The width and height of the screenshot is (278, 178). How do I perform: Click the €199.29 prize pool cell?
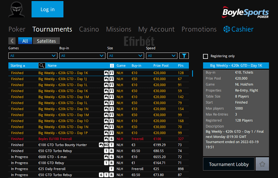pos(159,145)
